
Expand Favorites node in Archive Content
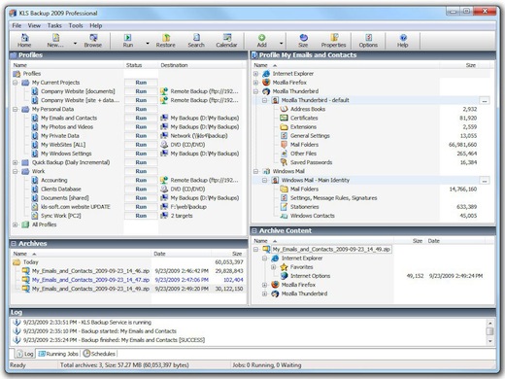274,267
